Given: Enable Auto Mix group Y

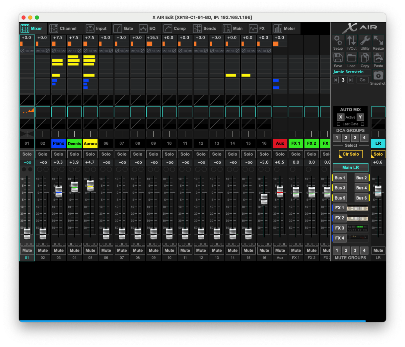Looking at the screenshot, I should tap(360, 117).
